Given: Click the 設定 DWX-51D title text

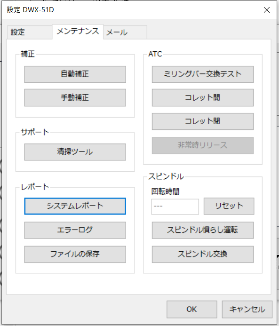Looking at the screenshot, I should point(31,10).
